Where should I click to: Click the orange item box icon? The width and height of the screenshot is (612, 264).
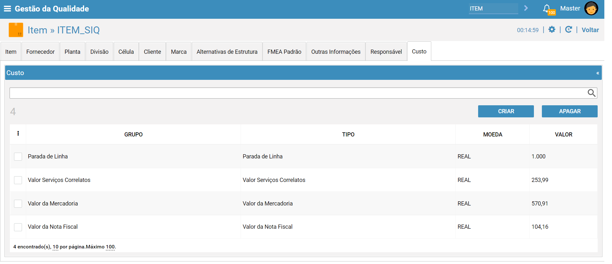16,30
